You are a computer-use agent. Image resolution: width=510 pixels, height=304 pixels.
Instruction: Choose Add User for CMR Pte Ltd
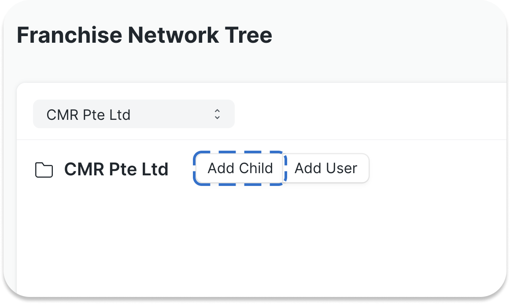[x=326, y=168]
